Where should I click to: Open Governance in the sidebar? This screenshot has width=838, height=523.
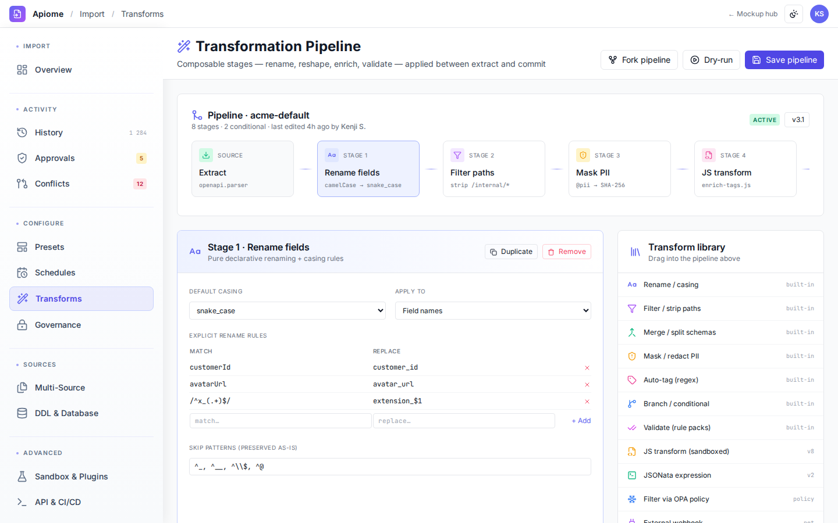pos(81,325)
